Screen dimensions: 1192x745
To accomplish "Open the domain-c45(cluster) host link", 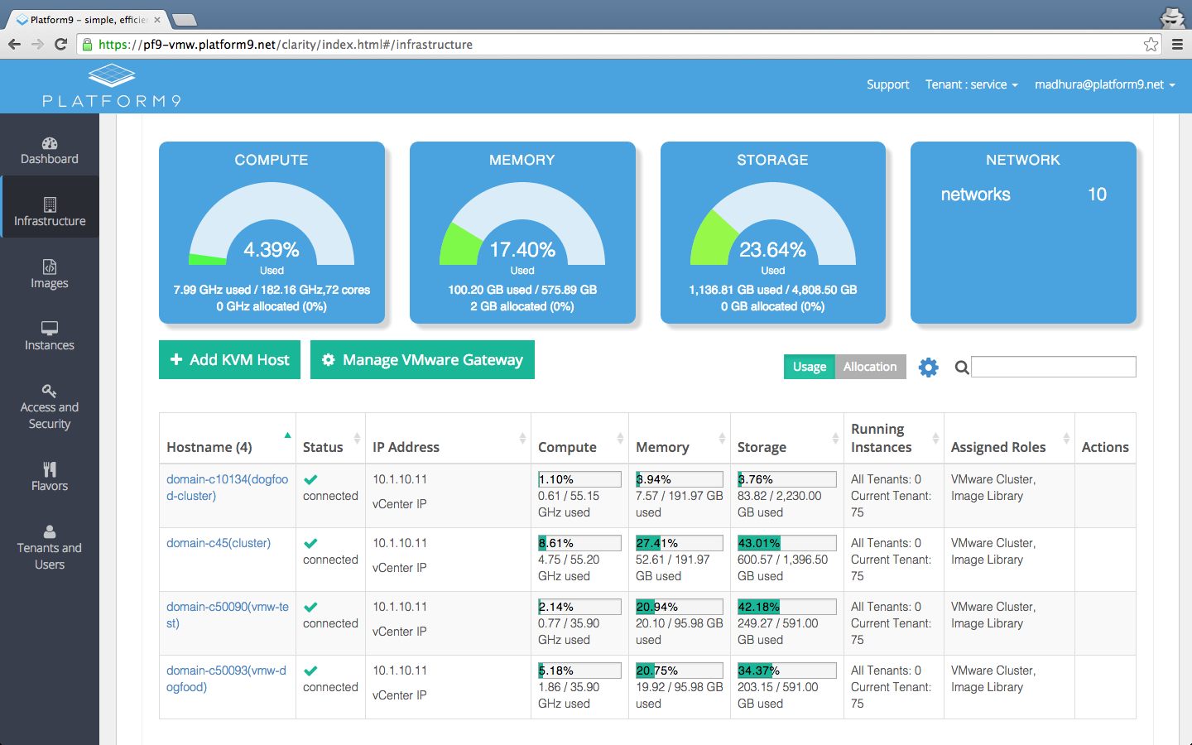I will (x=219, y=543).
